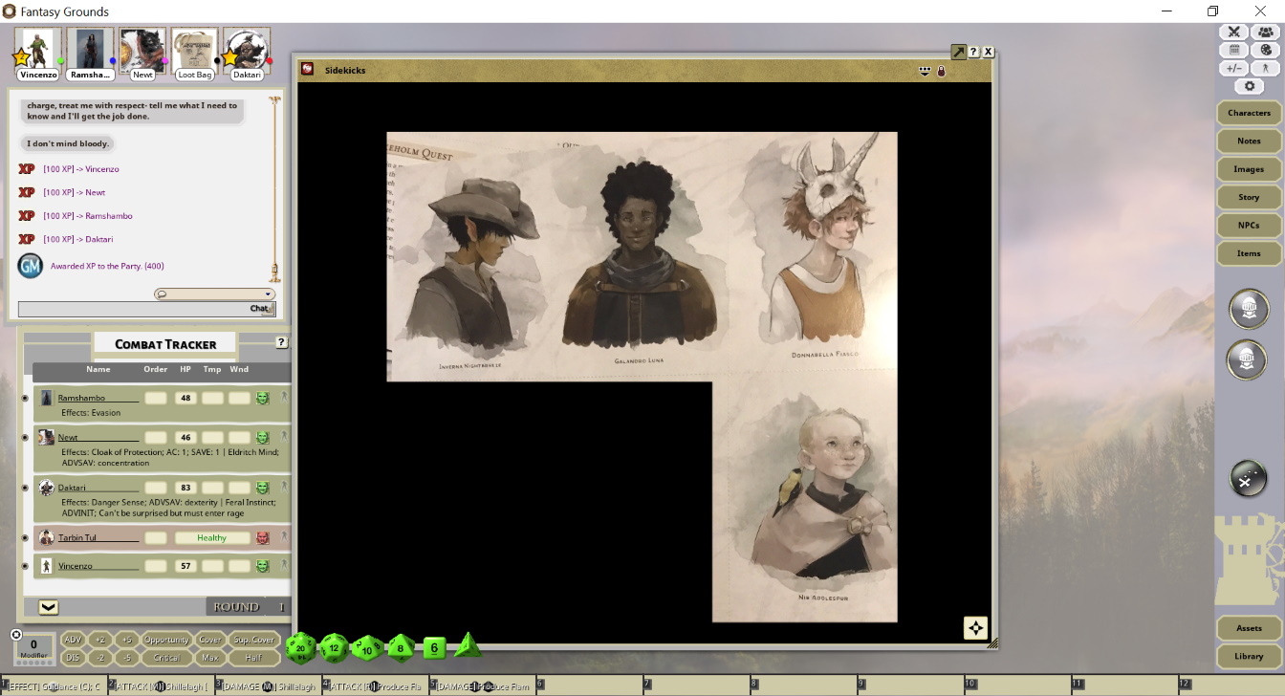
Task: Toggle the DIS modifier button
Action: (73, 658)
